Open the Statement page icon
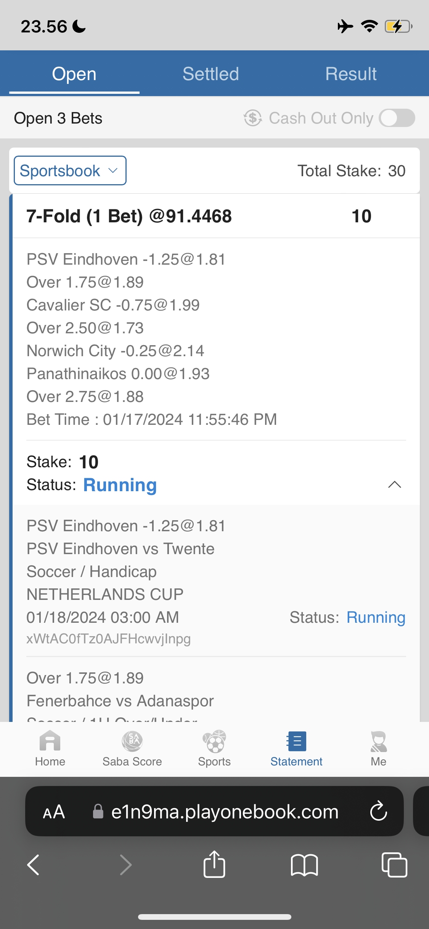This screenshot has height=929, width=429. 296,741
